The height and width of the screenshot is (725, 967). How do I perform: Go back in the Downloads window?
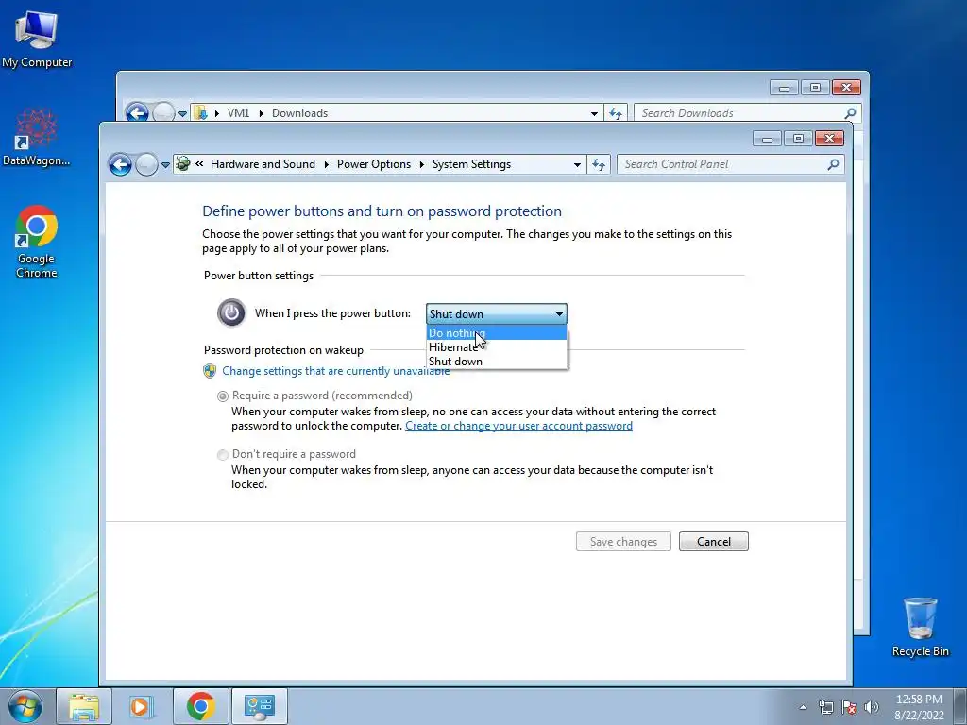click(x=137, y=113)
